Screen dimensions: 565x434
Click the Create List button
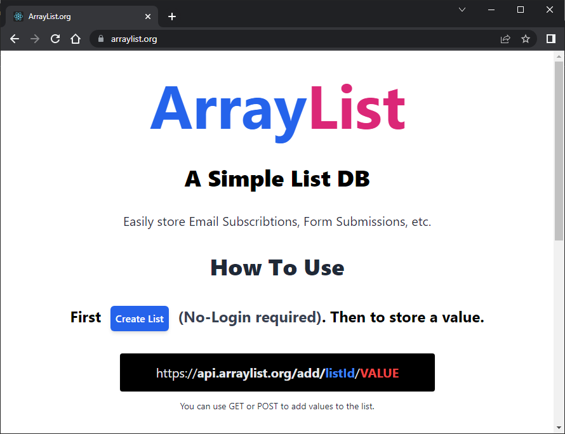tap(140, 319)
